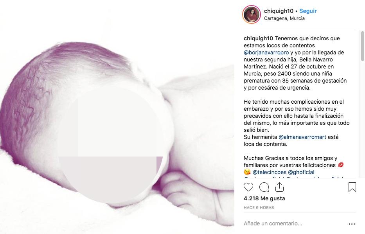Like the post with the heart icon
Viewport: 365px width, 234px height.
pos(248,187)
